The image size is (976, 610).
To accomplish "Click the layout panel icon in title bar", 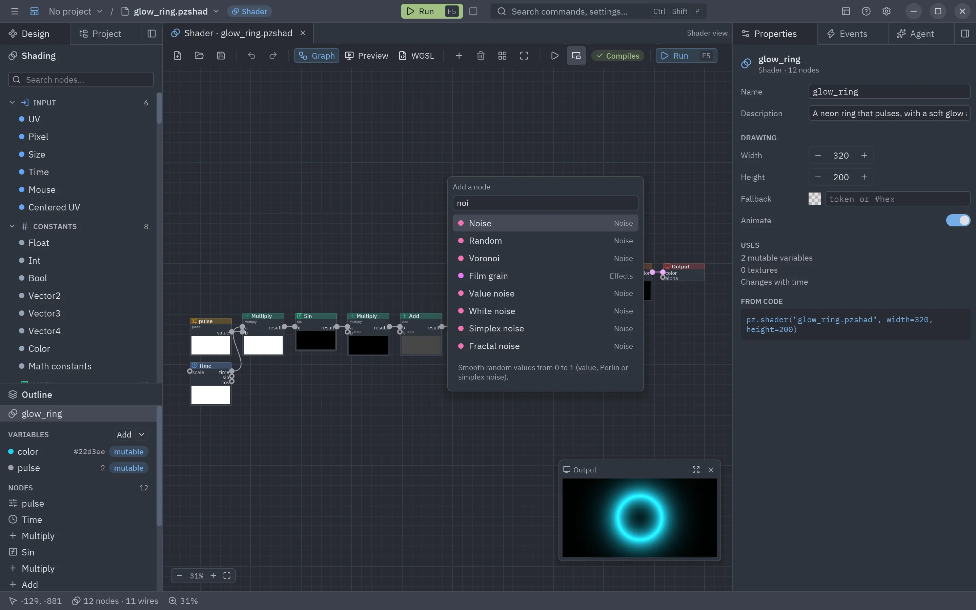I will pyautogui.click(x=846, y=11).
